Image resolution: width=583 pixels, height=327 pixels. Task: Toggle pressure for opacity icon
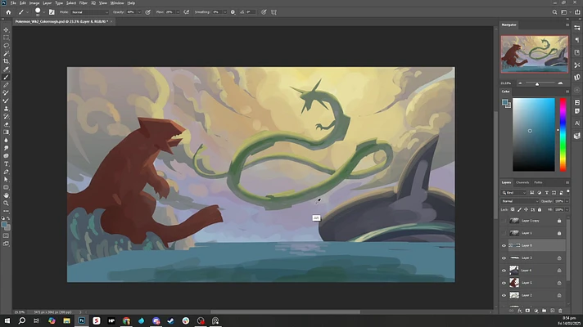click(x=147, y=12)
